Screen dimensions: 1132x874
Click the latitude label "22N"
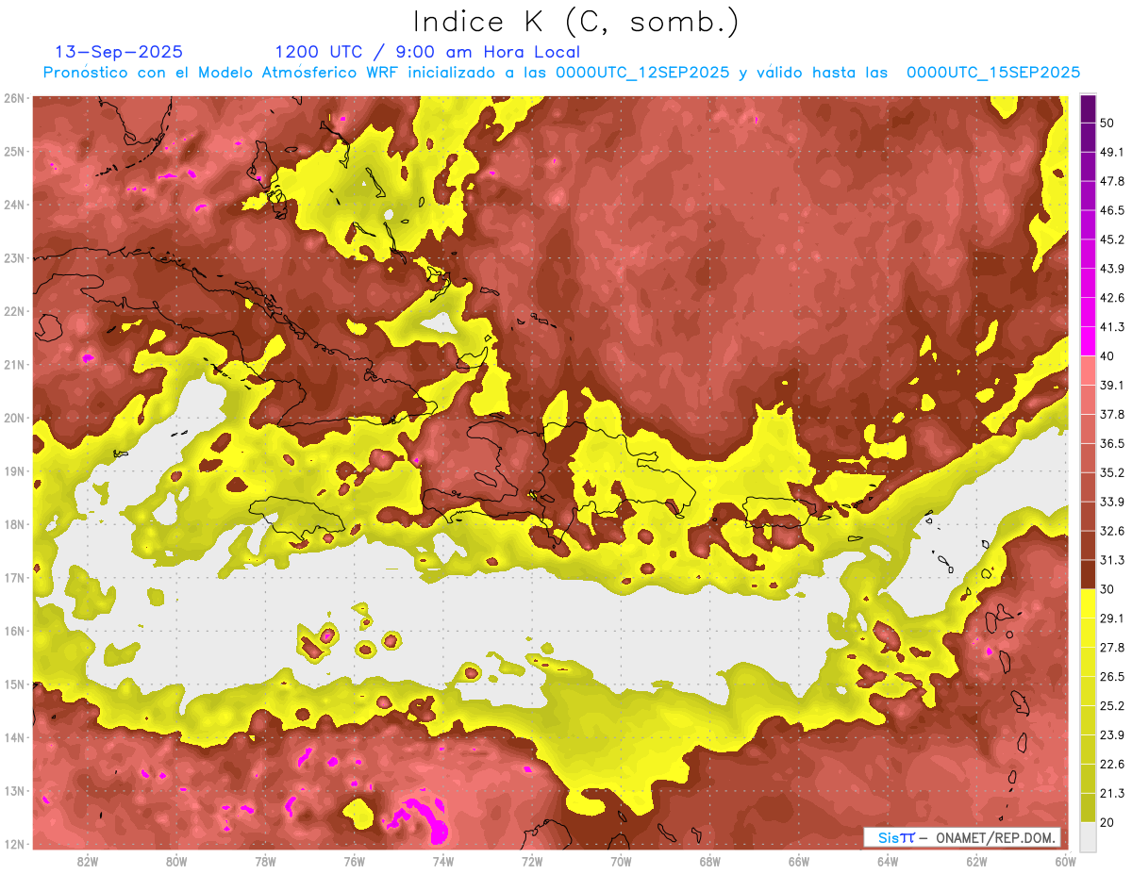pos(13,311)
